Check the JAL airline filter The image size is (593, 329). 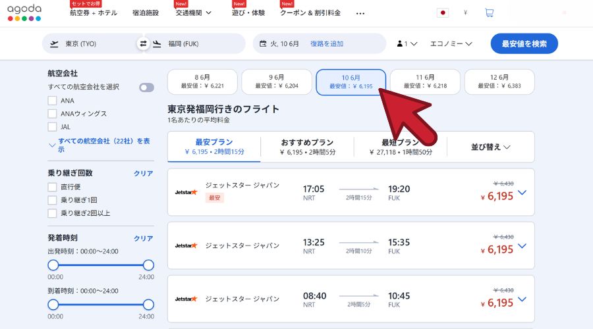52,127
